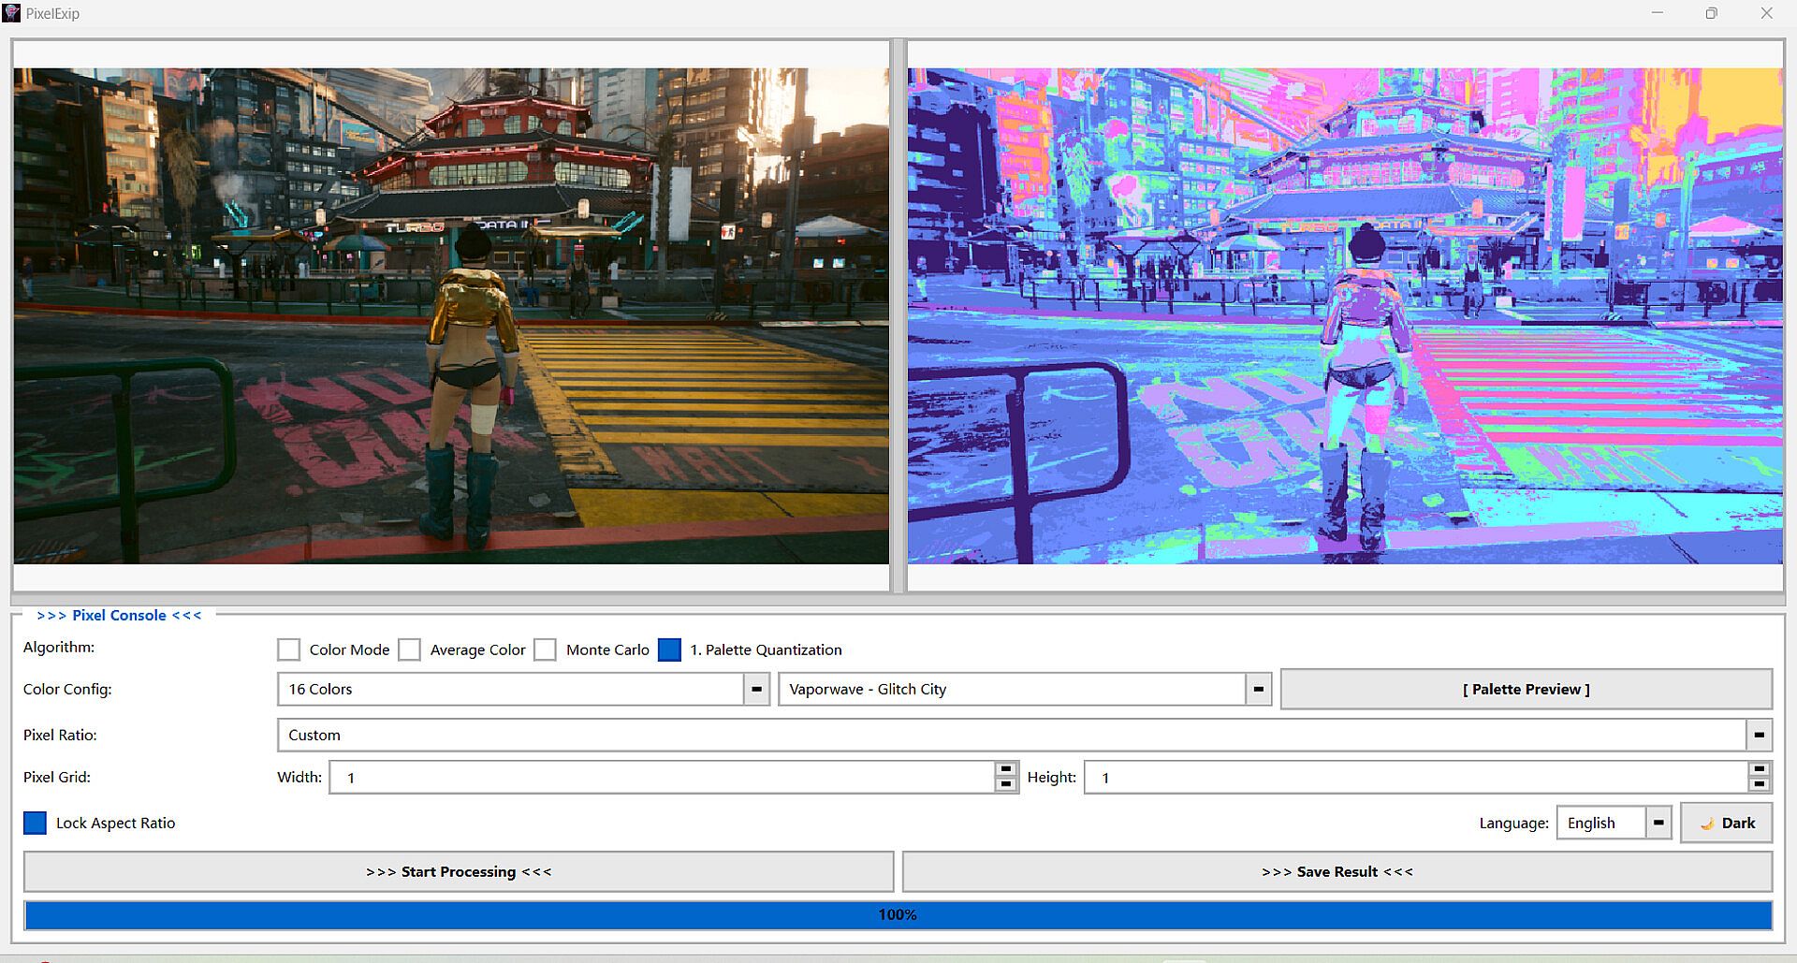Restore down the PixelExip window
The width and height of the screenshot is (1797, 963).
1711,13
